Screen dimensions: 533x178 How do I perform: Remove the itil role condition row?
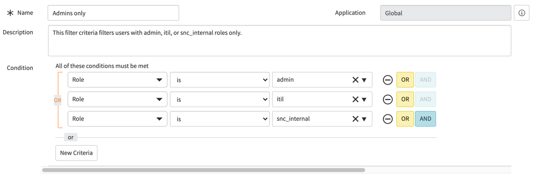(388, 99)
